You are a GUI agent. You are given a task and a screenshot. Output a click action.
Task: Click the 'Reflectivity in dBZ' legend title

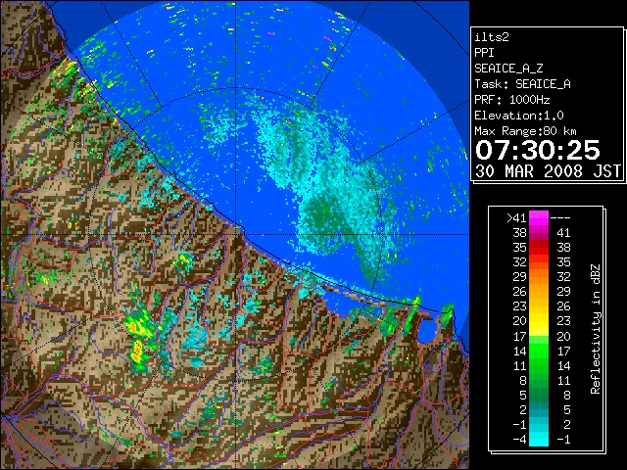pos(596,329)
